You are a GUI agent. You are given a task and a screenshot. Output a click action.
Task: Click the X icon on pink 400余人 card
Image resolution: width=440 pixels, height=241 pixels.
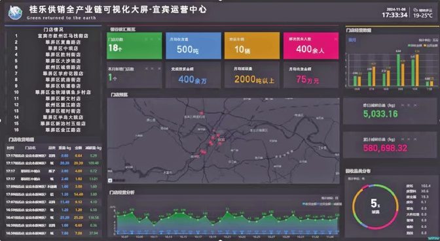pos(336,39)
